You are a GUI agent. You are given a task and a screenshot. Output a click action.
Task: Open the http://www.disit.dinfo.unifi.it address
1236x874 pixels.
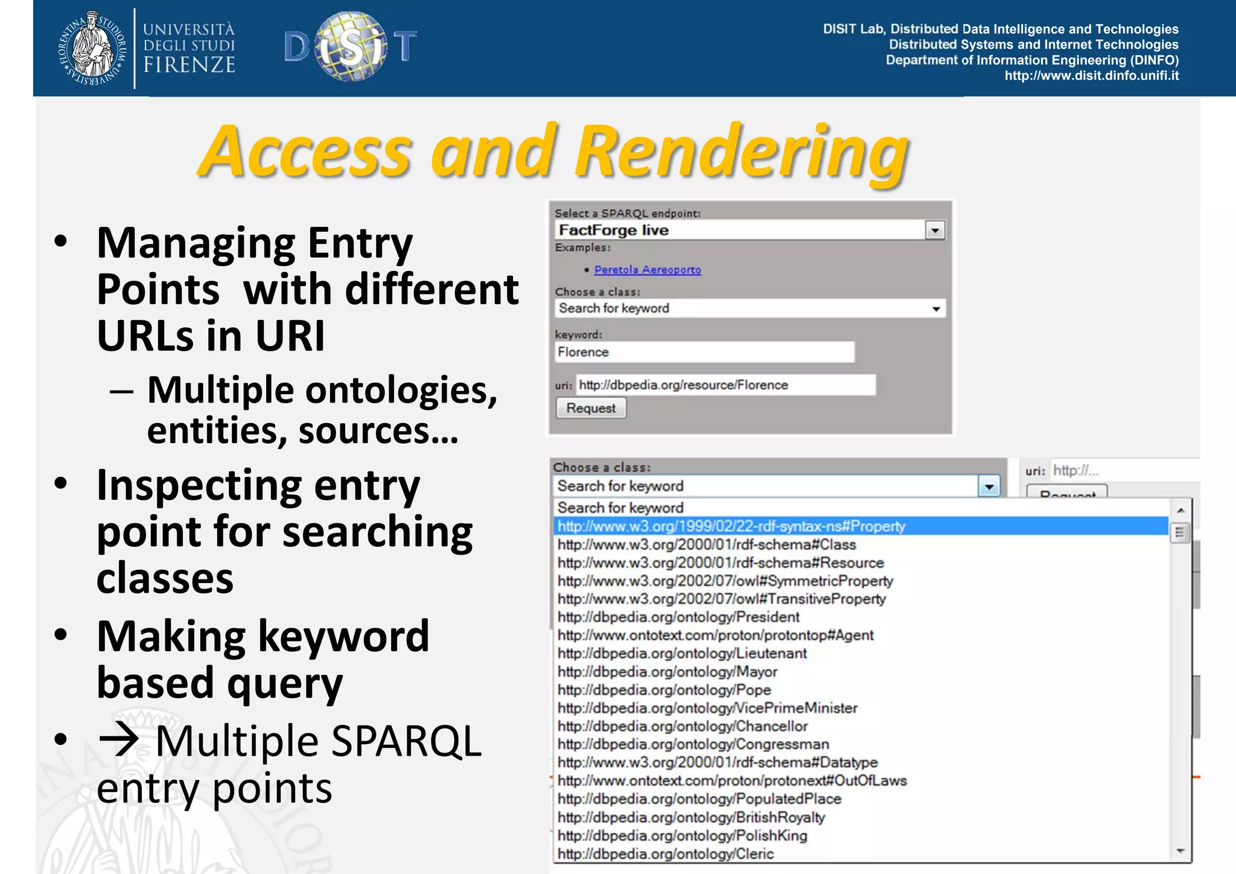(1091, 76)
